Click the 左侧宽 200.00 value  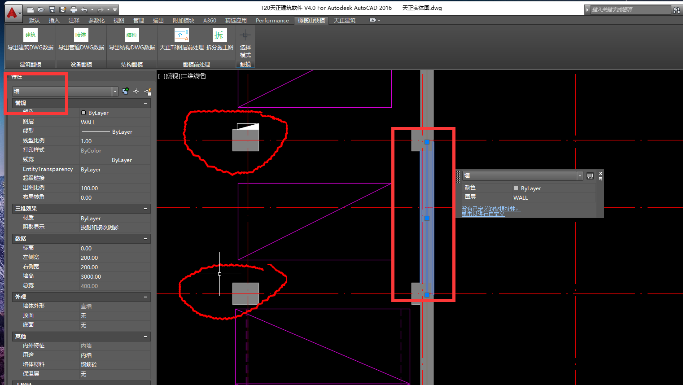115,258
